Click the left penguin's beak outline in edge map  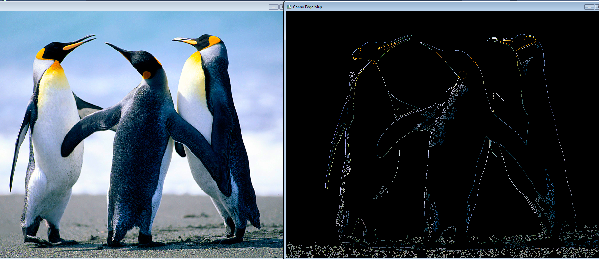pyautogui.click(x=395, y=43)
